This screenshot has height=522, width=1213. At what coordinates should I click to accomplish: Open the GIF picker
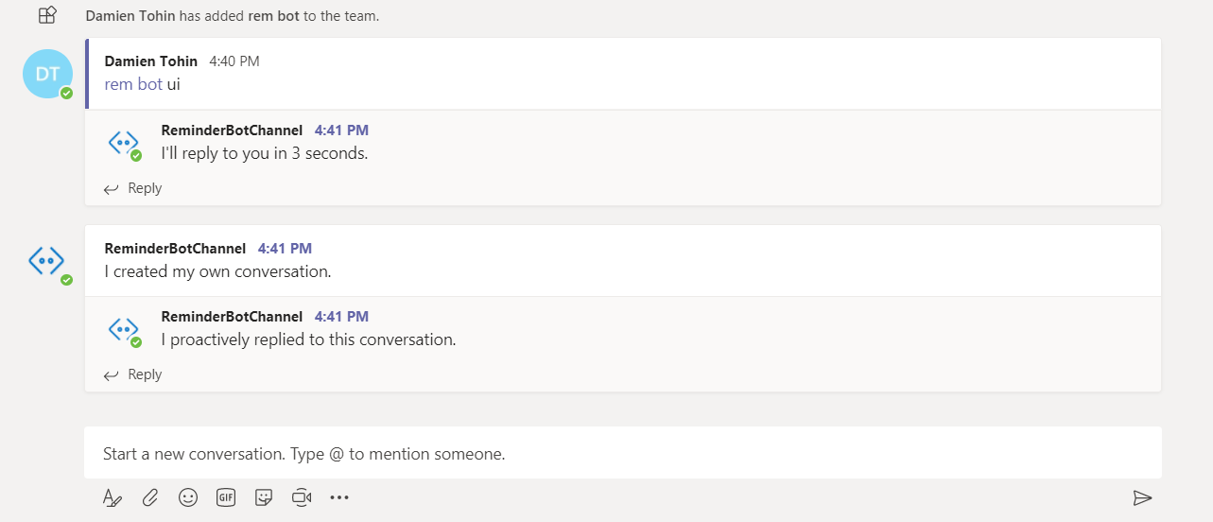pyautogui.click(x=226, y=497)
